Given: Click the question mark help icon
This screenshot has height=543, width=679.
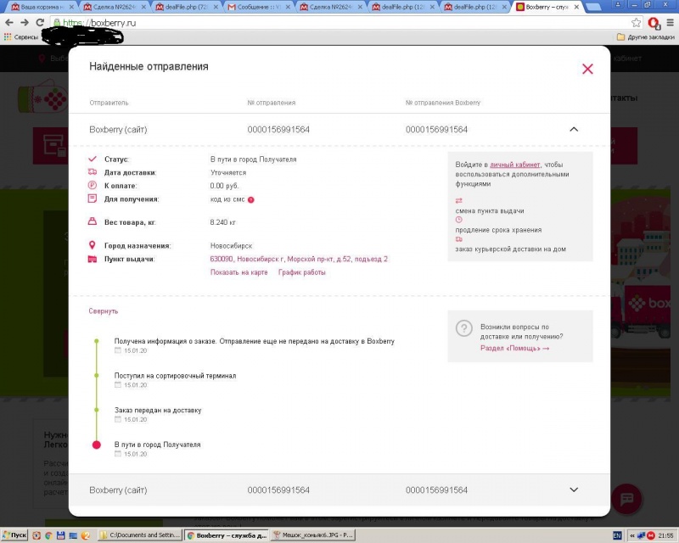Looking at the screenshot, I should pyautogui.click(x=463, y=328).
